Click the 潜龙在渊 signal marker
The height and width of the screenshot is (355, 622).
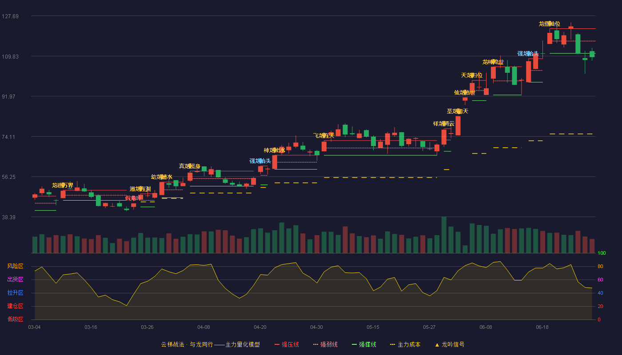(x=140, y=189)
